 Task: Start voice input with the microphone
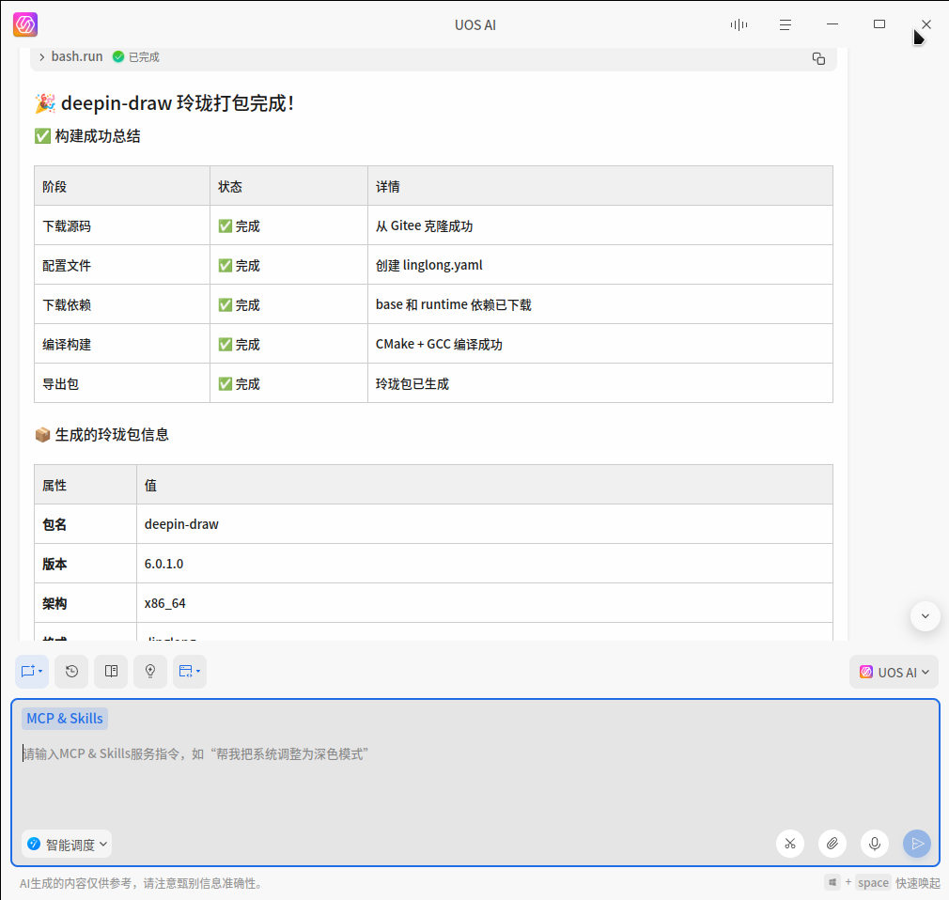coord(875,844)
